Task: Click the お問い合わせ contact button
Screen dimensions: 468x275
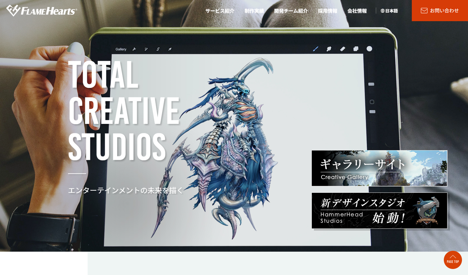Action: 440,11
